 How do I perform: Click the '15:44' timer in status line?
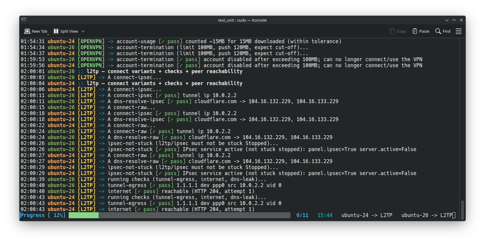click(325, 215)
